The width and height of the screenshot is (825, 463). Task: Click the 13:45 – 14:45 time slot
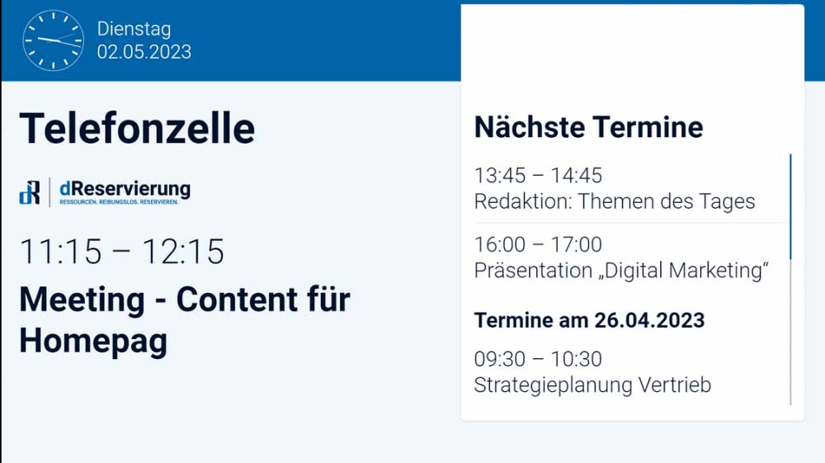point(538,176)
